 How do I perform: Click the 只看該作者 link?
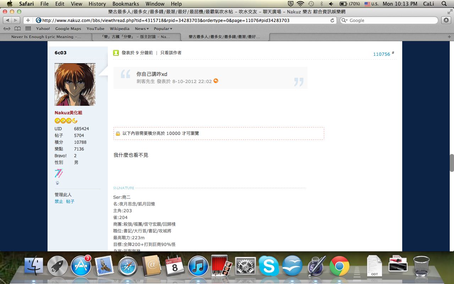[171, 53]
